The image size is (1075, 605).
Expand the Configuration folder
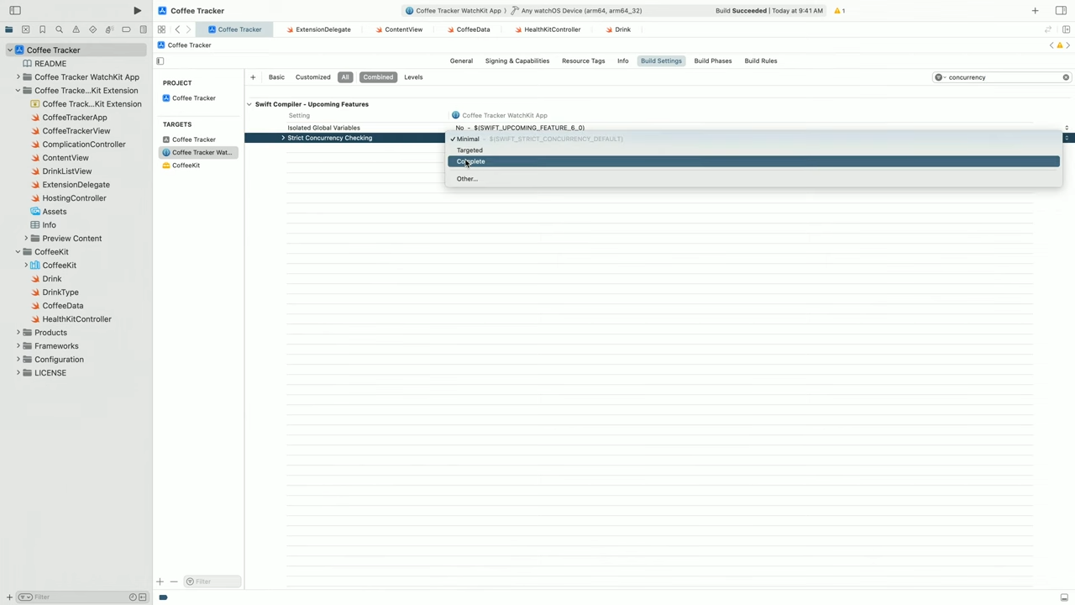tap(18, 360)
